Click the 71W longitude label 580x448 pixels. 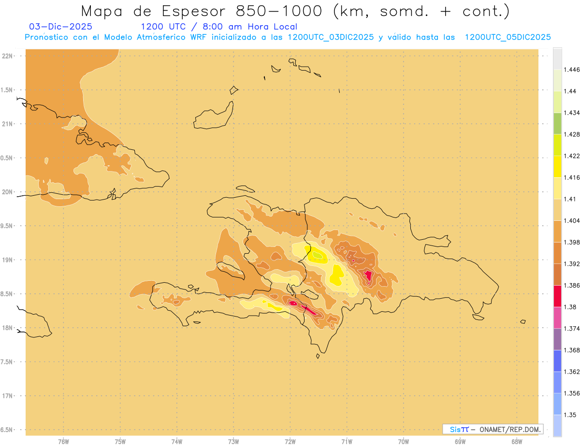tap(347, 441)
